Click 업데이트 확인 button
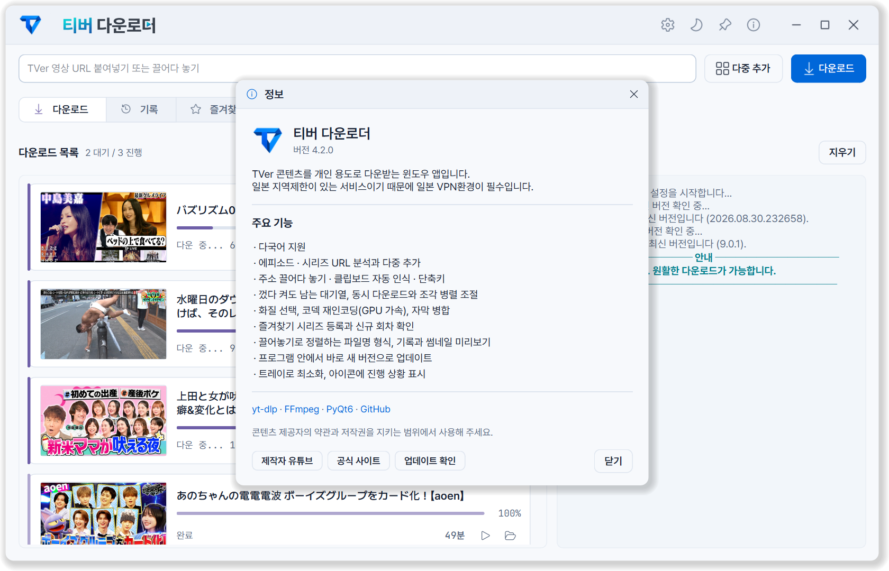 (430, 461)
